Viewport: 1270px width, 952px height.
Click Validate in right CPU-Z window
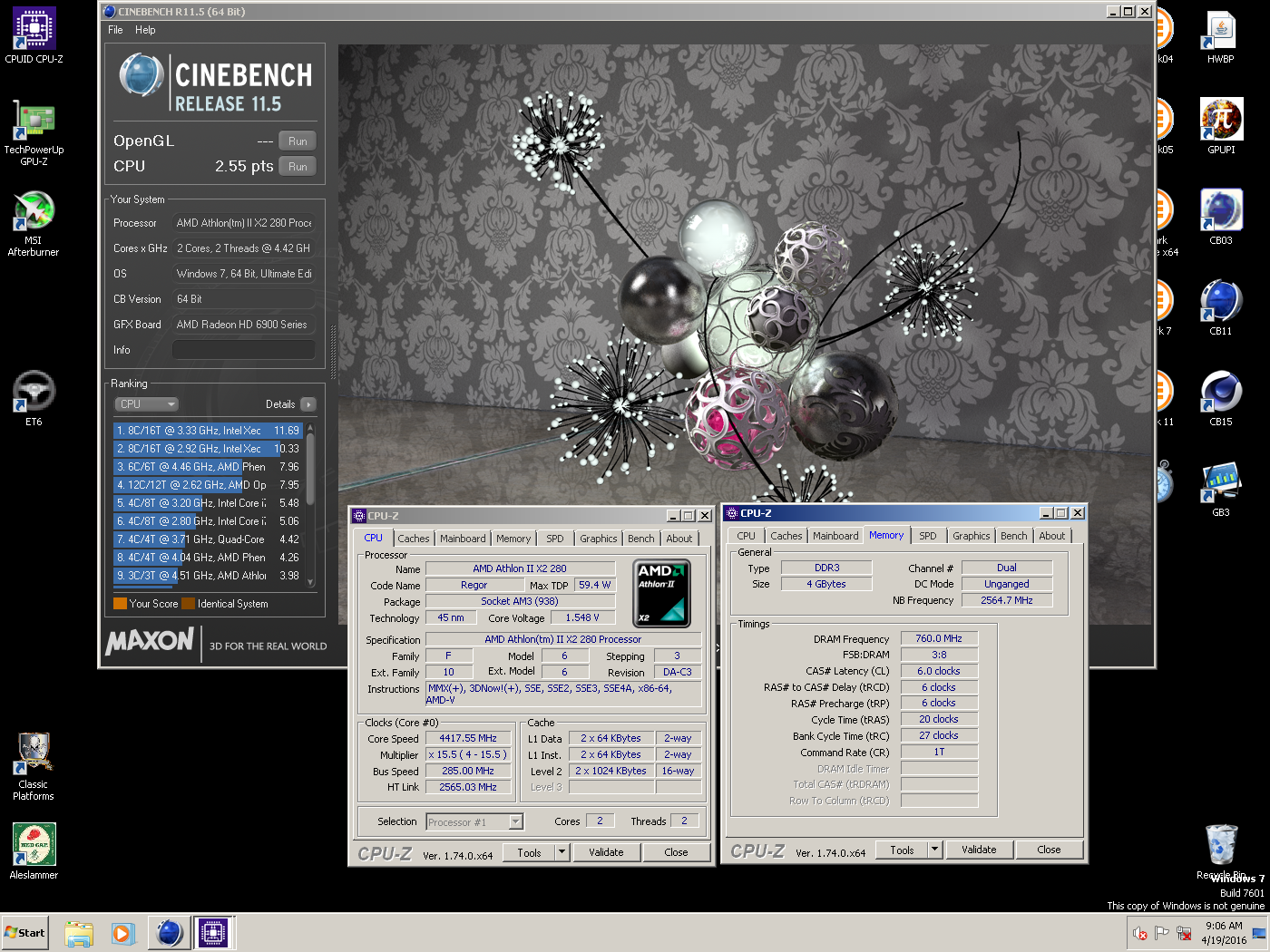(x=979, y=850)
